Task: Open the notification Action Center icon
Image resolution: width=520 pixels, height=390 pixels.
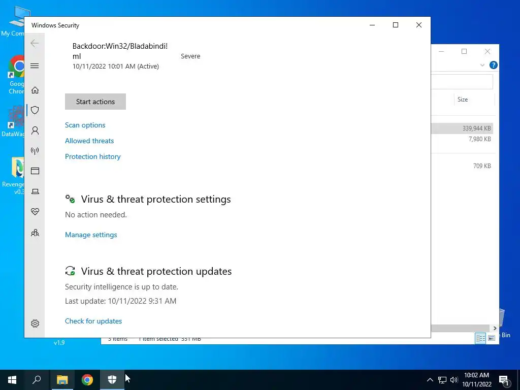Action: [503, 380]
